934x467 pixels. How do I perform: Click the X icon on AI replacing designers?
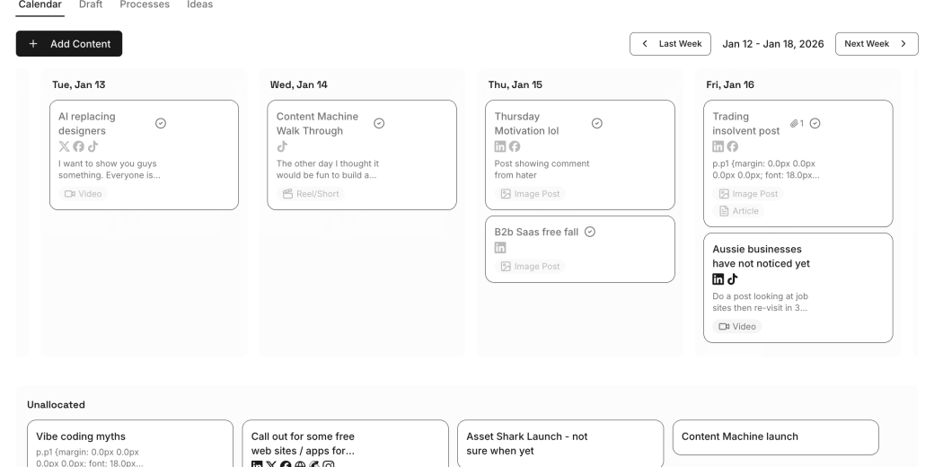(x=65, y=146)
